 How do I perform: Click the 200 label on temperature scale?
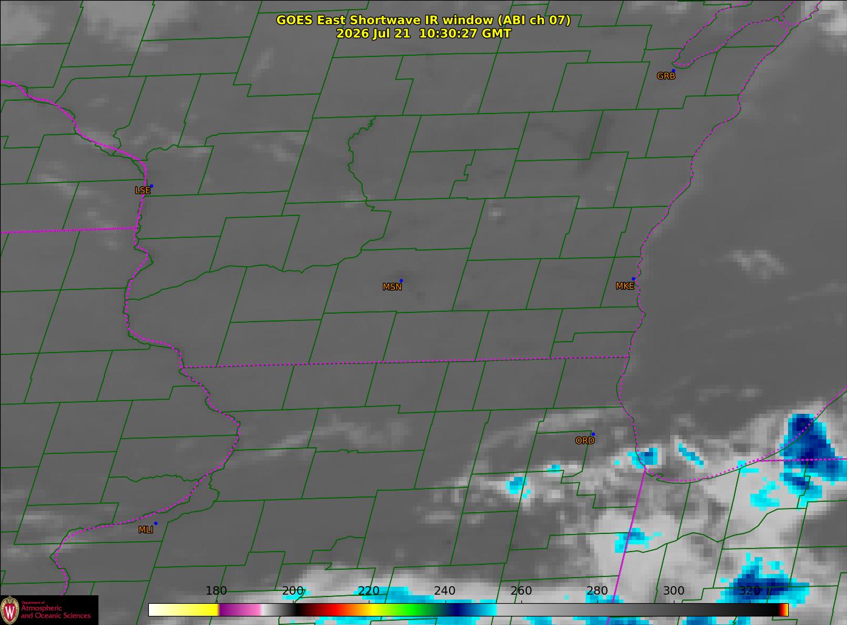pos(293,590)
